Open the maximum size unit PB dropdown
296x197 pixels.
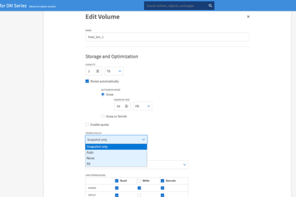point(143,106)
